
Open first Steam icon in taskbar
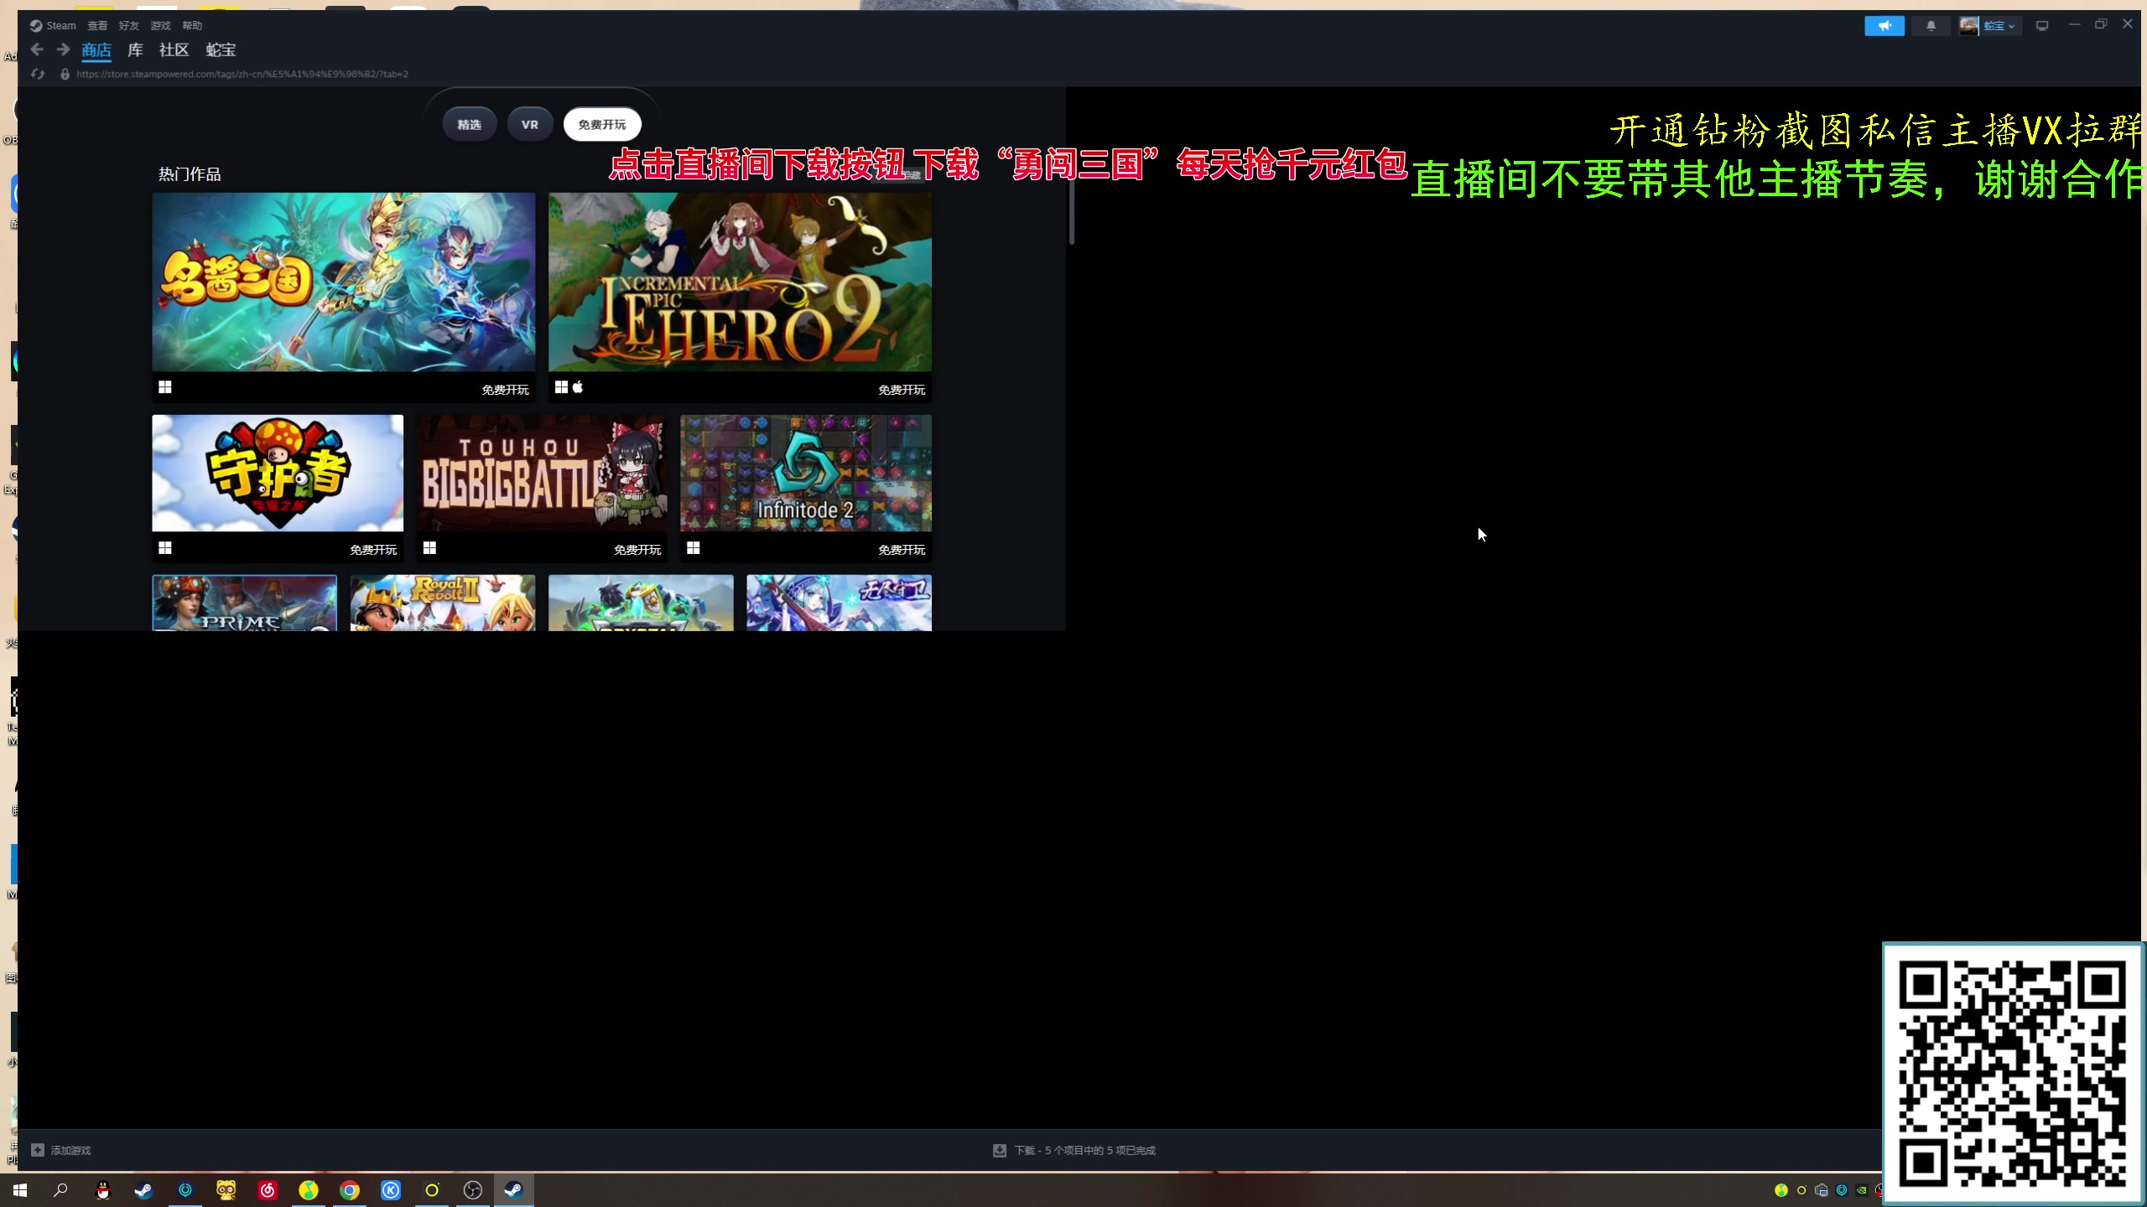144,1190
